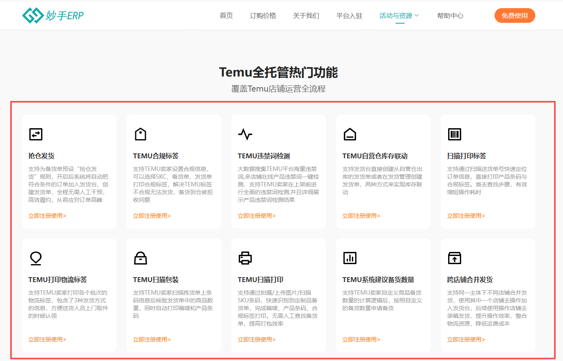Go to the 帮助中心 section
This screenshot has width=563, height=361.
click(450, 15)
